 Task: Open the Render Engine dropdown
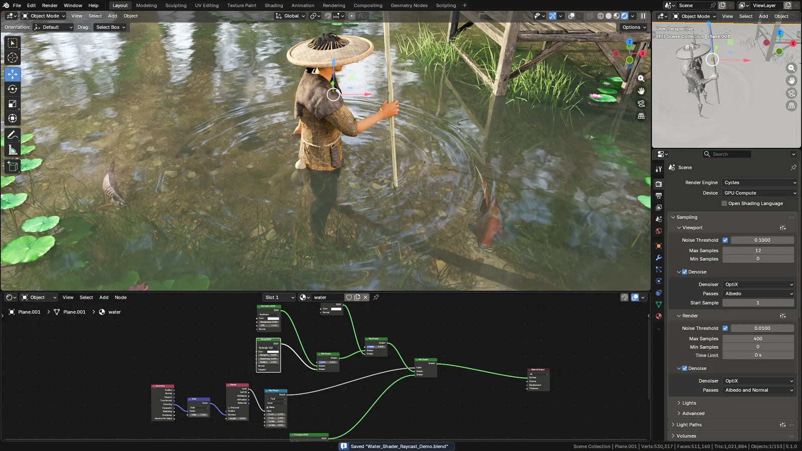pyautogui.click(x=759, y=182)
